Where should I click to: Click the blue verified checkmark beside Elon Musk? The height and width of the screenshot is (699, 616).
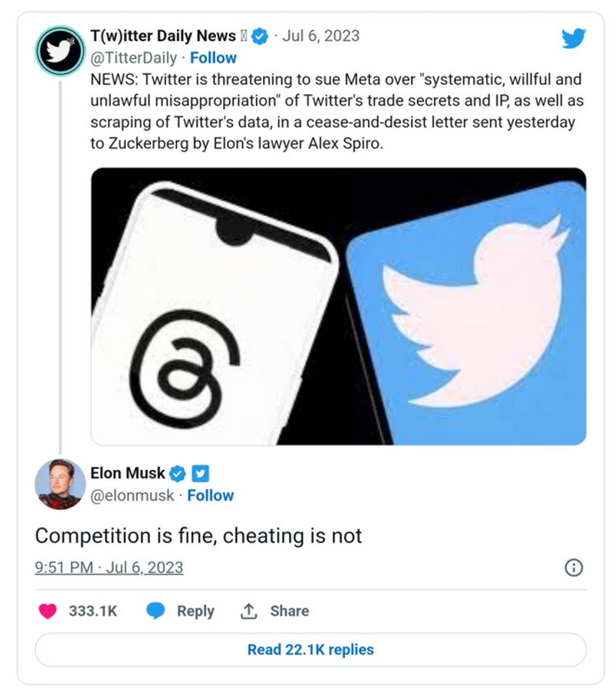(x=178, y=473)
